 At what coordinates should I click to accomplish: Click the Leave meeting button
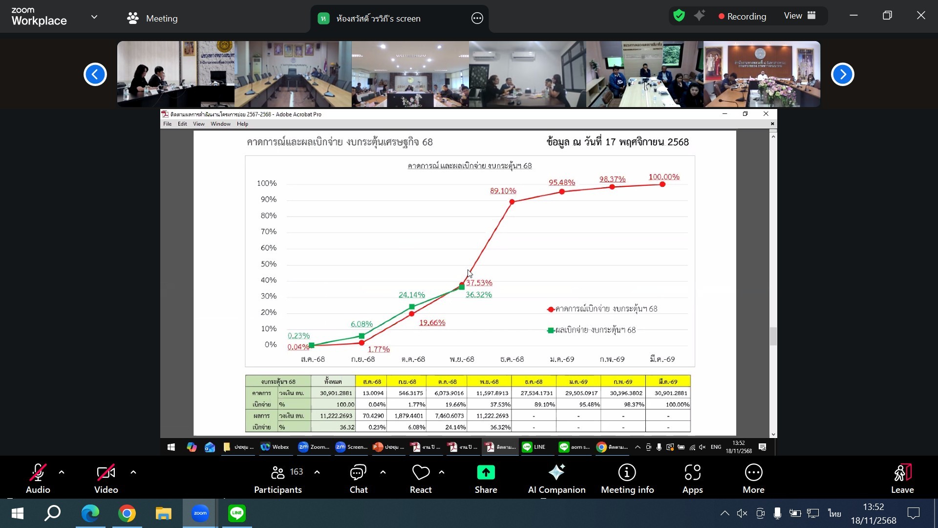coord(902,479)
